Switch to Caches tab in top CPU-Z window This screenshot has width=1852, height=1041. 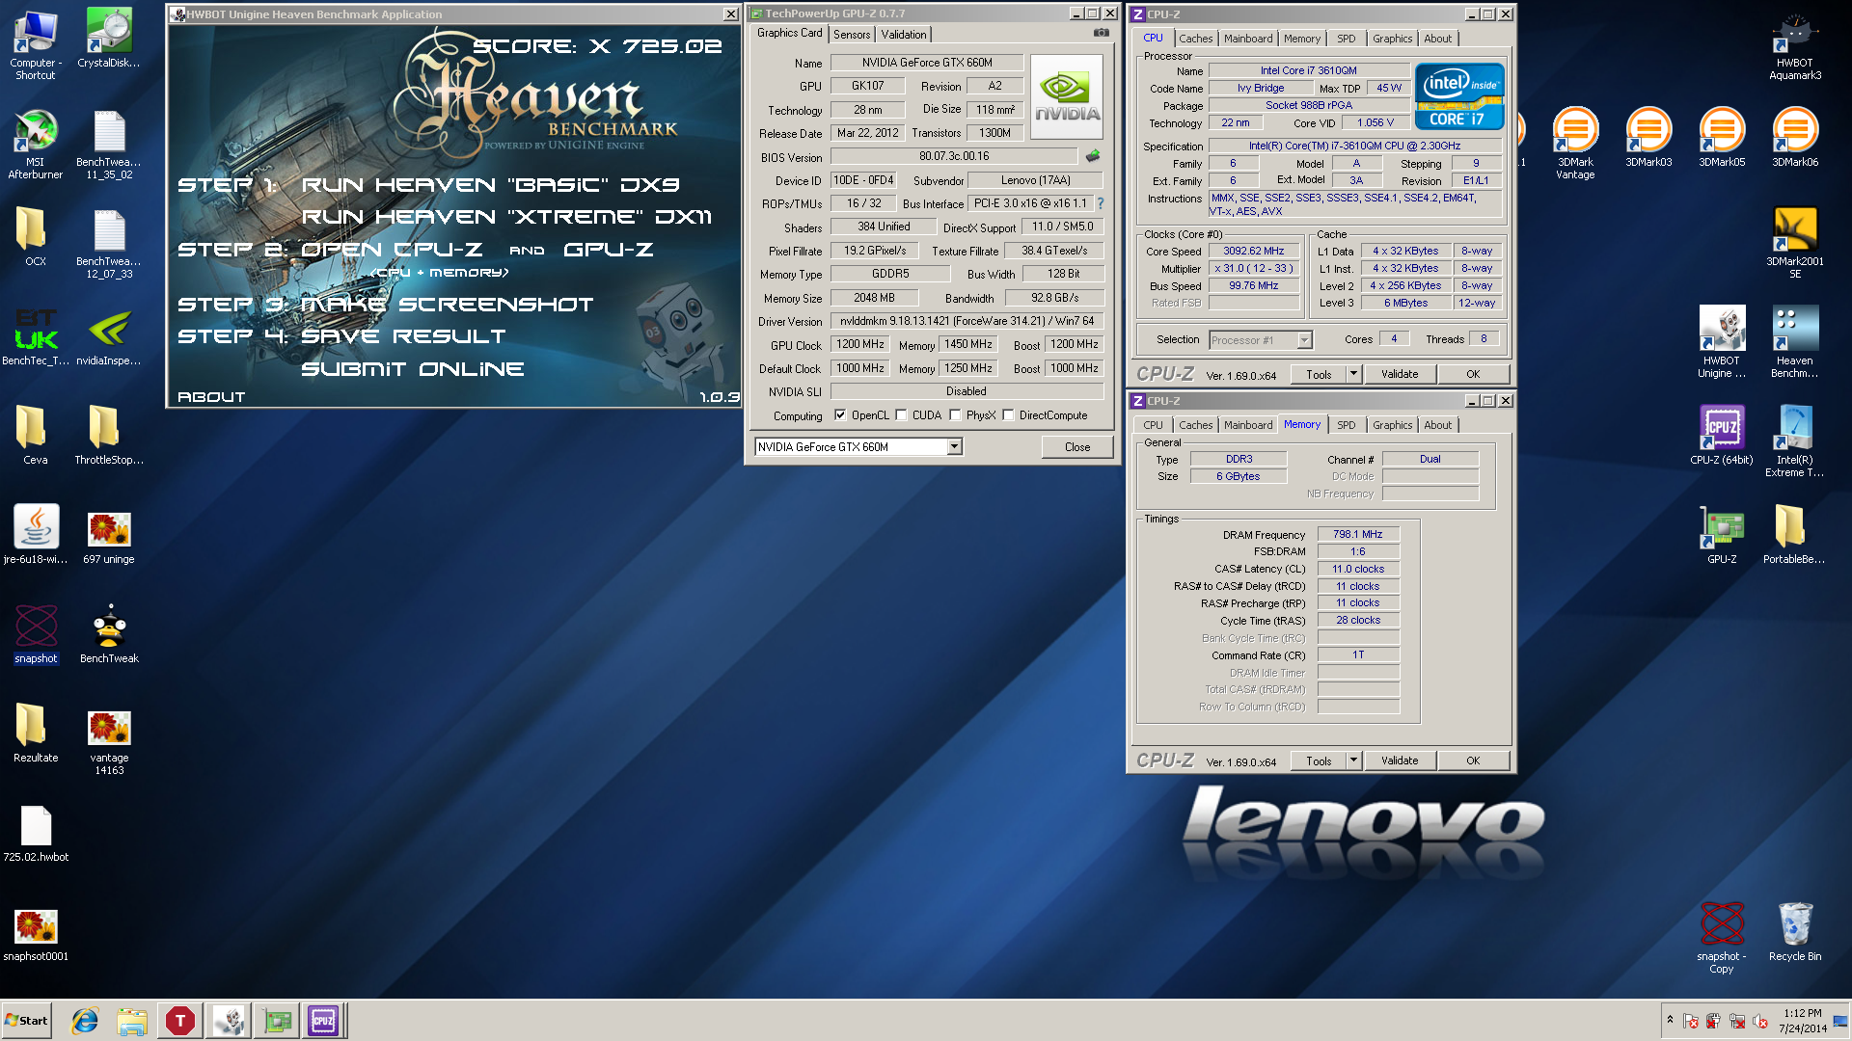(x=1195, y=39)
